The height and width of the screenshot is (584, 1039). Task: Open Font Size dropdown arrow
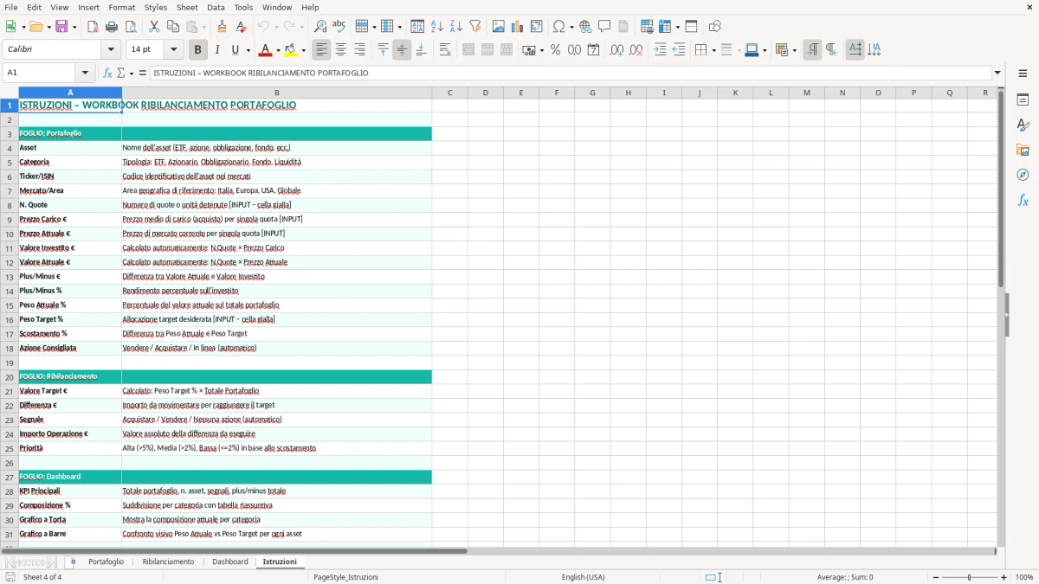[x=173, y=50]
